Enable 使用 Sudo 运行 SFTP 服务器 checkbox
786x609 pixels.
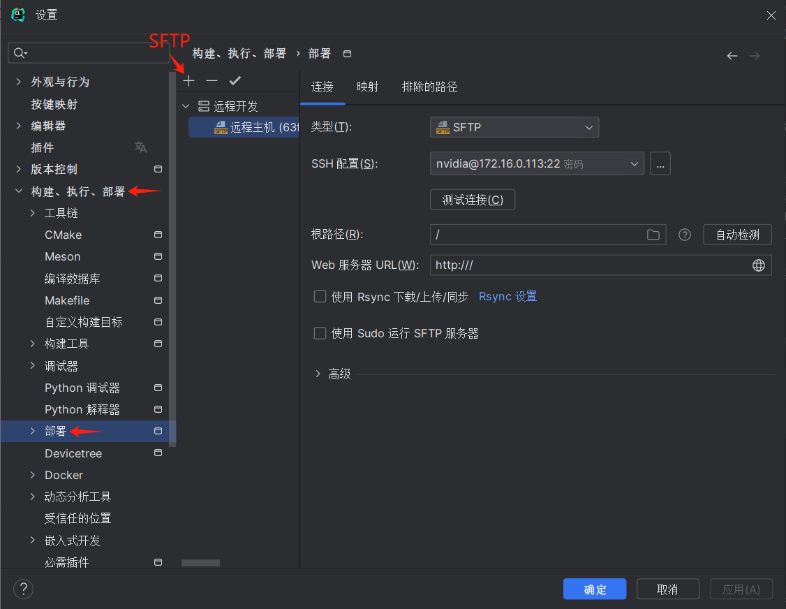[x=320, y=333]
